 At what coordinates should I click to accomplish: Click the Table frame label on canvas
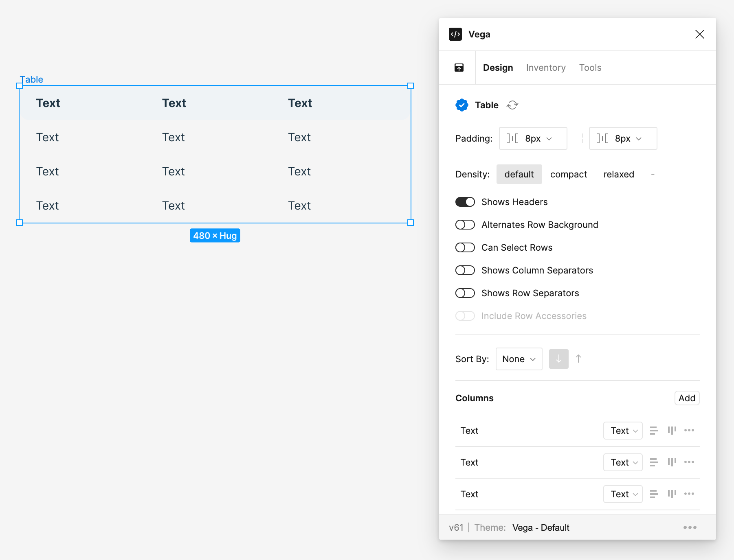32,79
